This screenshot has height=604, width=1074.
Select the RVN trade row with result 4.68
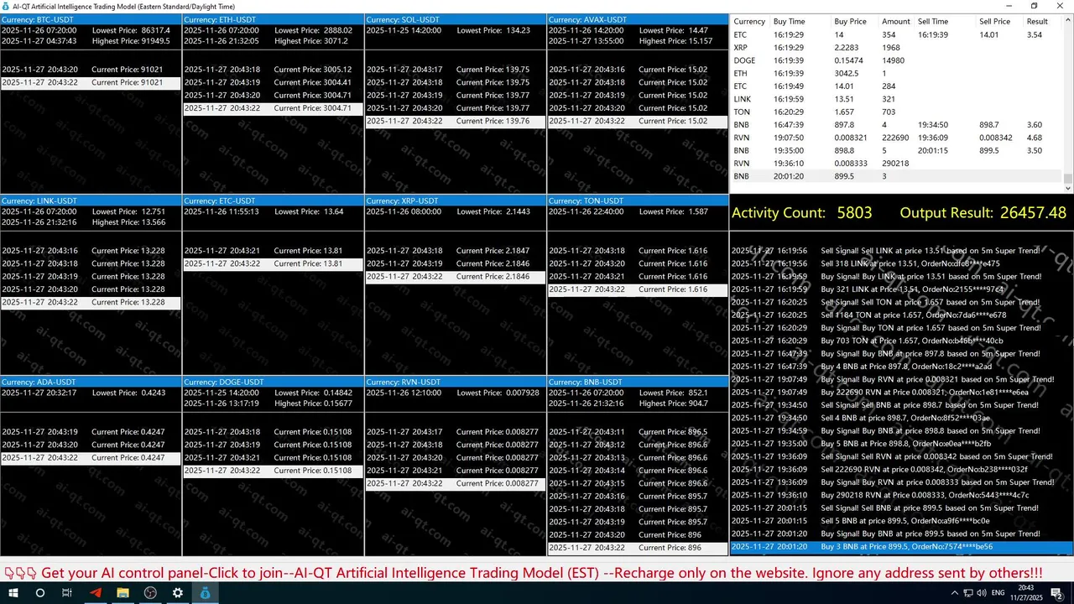point(897,138)
